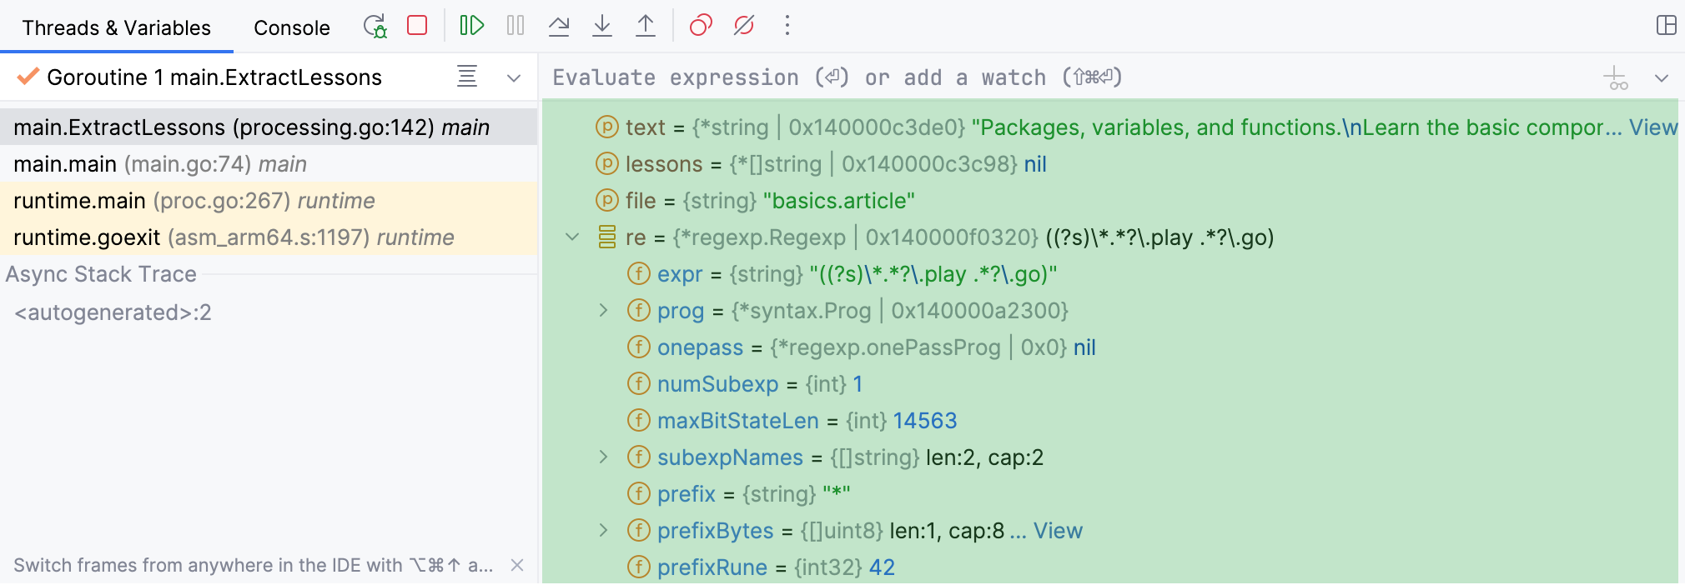This screenshot has width=1685, height=585.
Task: View the full text string value
Action: click(1655, 127)
